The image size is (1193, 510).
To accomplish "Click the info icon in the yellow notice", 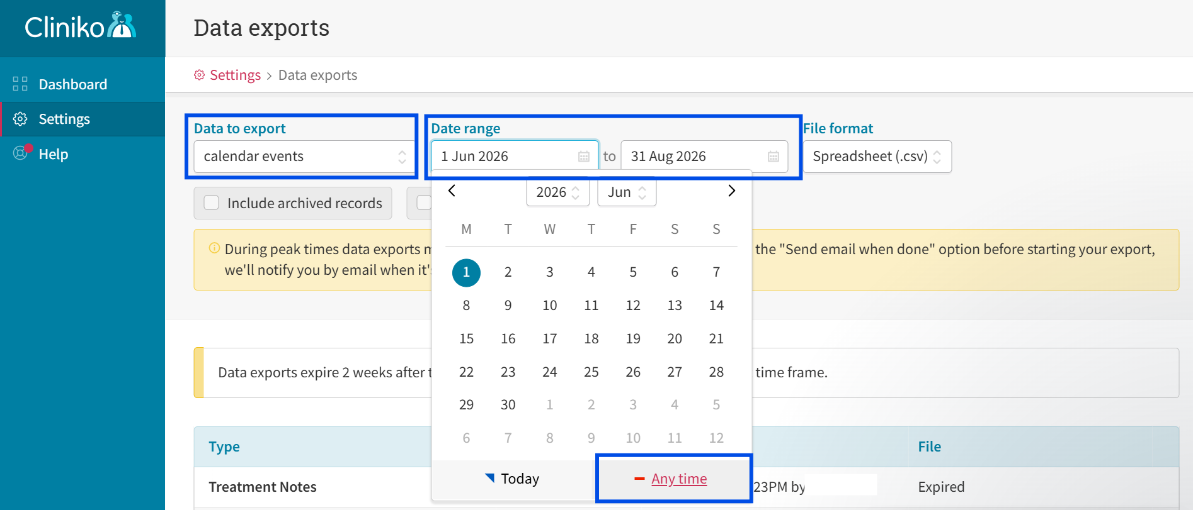I will [x=214, y=248].
